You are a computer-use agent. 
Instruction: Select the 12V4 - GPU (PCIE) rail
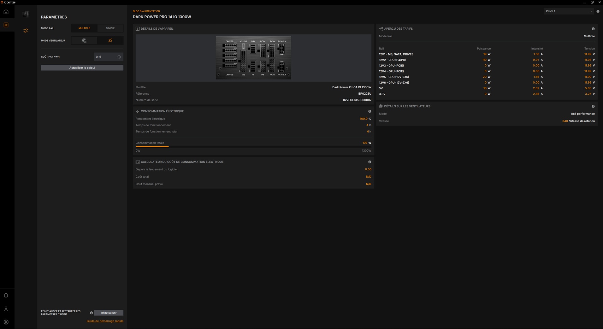point(487,71)
